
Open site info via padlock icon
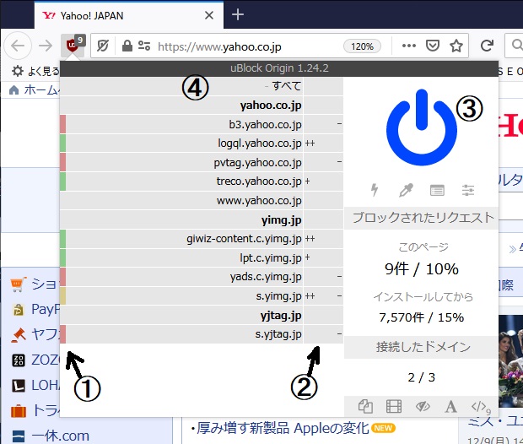tap(127, 46)
